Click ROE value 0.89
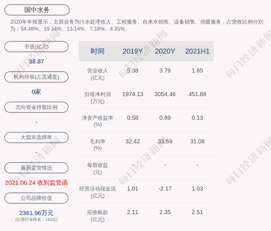Viewport: 271px width, 231px height. point(165,118)
